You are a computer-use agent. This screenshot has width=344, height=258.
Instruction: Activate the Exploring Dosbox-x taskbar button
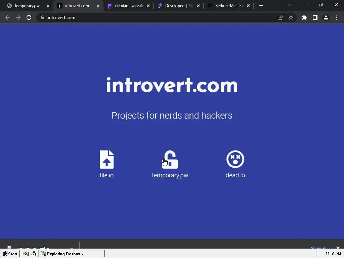click(x=72, y=254)
